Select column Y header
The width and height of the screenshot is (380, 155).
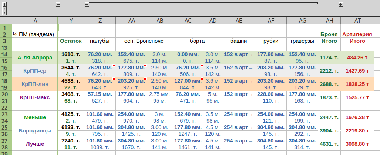[x=71, y=21]
